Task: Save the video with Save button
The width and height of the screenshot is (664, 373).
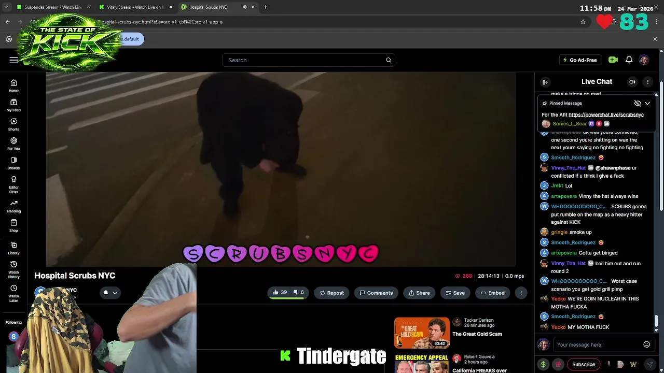Action: pos(455,293)
